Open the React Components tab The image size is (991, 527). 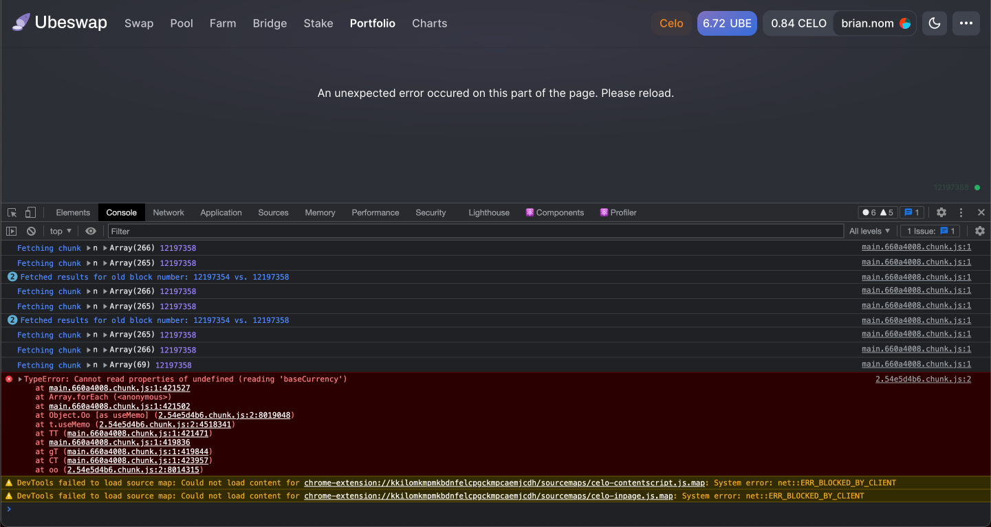click(x=554, y=212)
